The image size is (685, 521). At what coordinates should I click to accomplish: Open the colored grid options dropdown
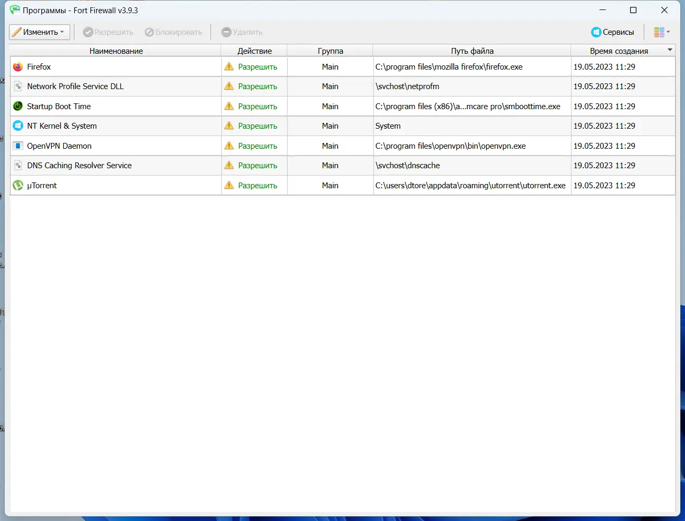point(662,32)
